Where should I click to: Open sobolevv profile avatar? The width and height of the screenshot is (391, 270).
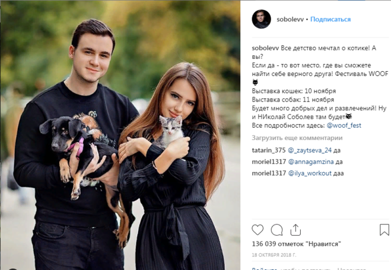coord(261,19)
